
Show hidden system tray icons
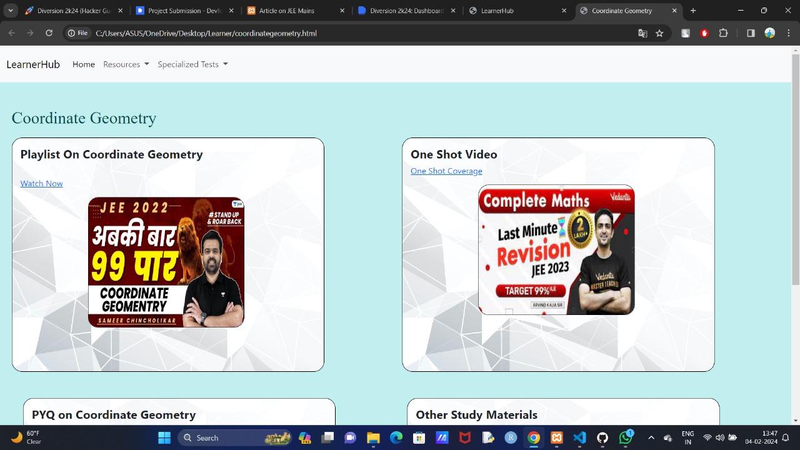[x=651, y=437]
